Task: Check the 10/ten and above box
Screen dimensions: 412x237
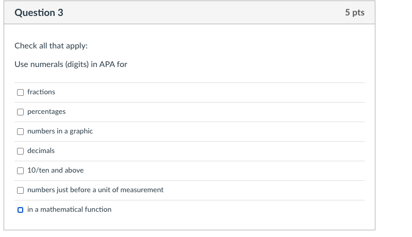Action: pos(20,171)
